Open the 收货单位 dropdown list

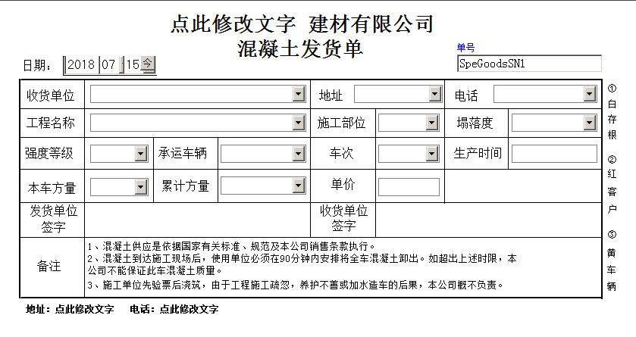pos(299,94)
